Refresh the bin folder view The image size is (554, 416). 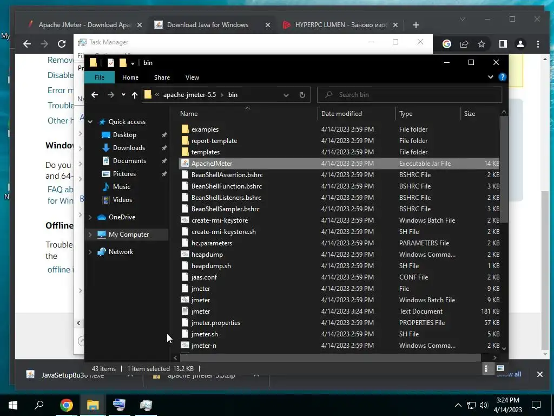(302, 95)
